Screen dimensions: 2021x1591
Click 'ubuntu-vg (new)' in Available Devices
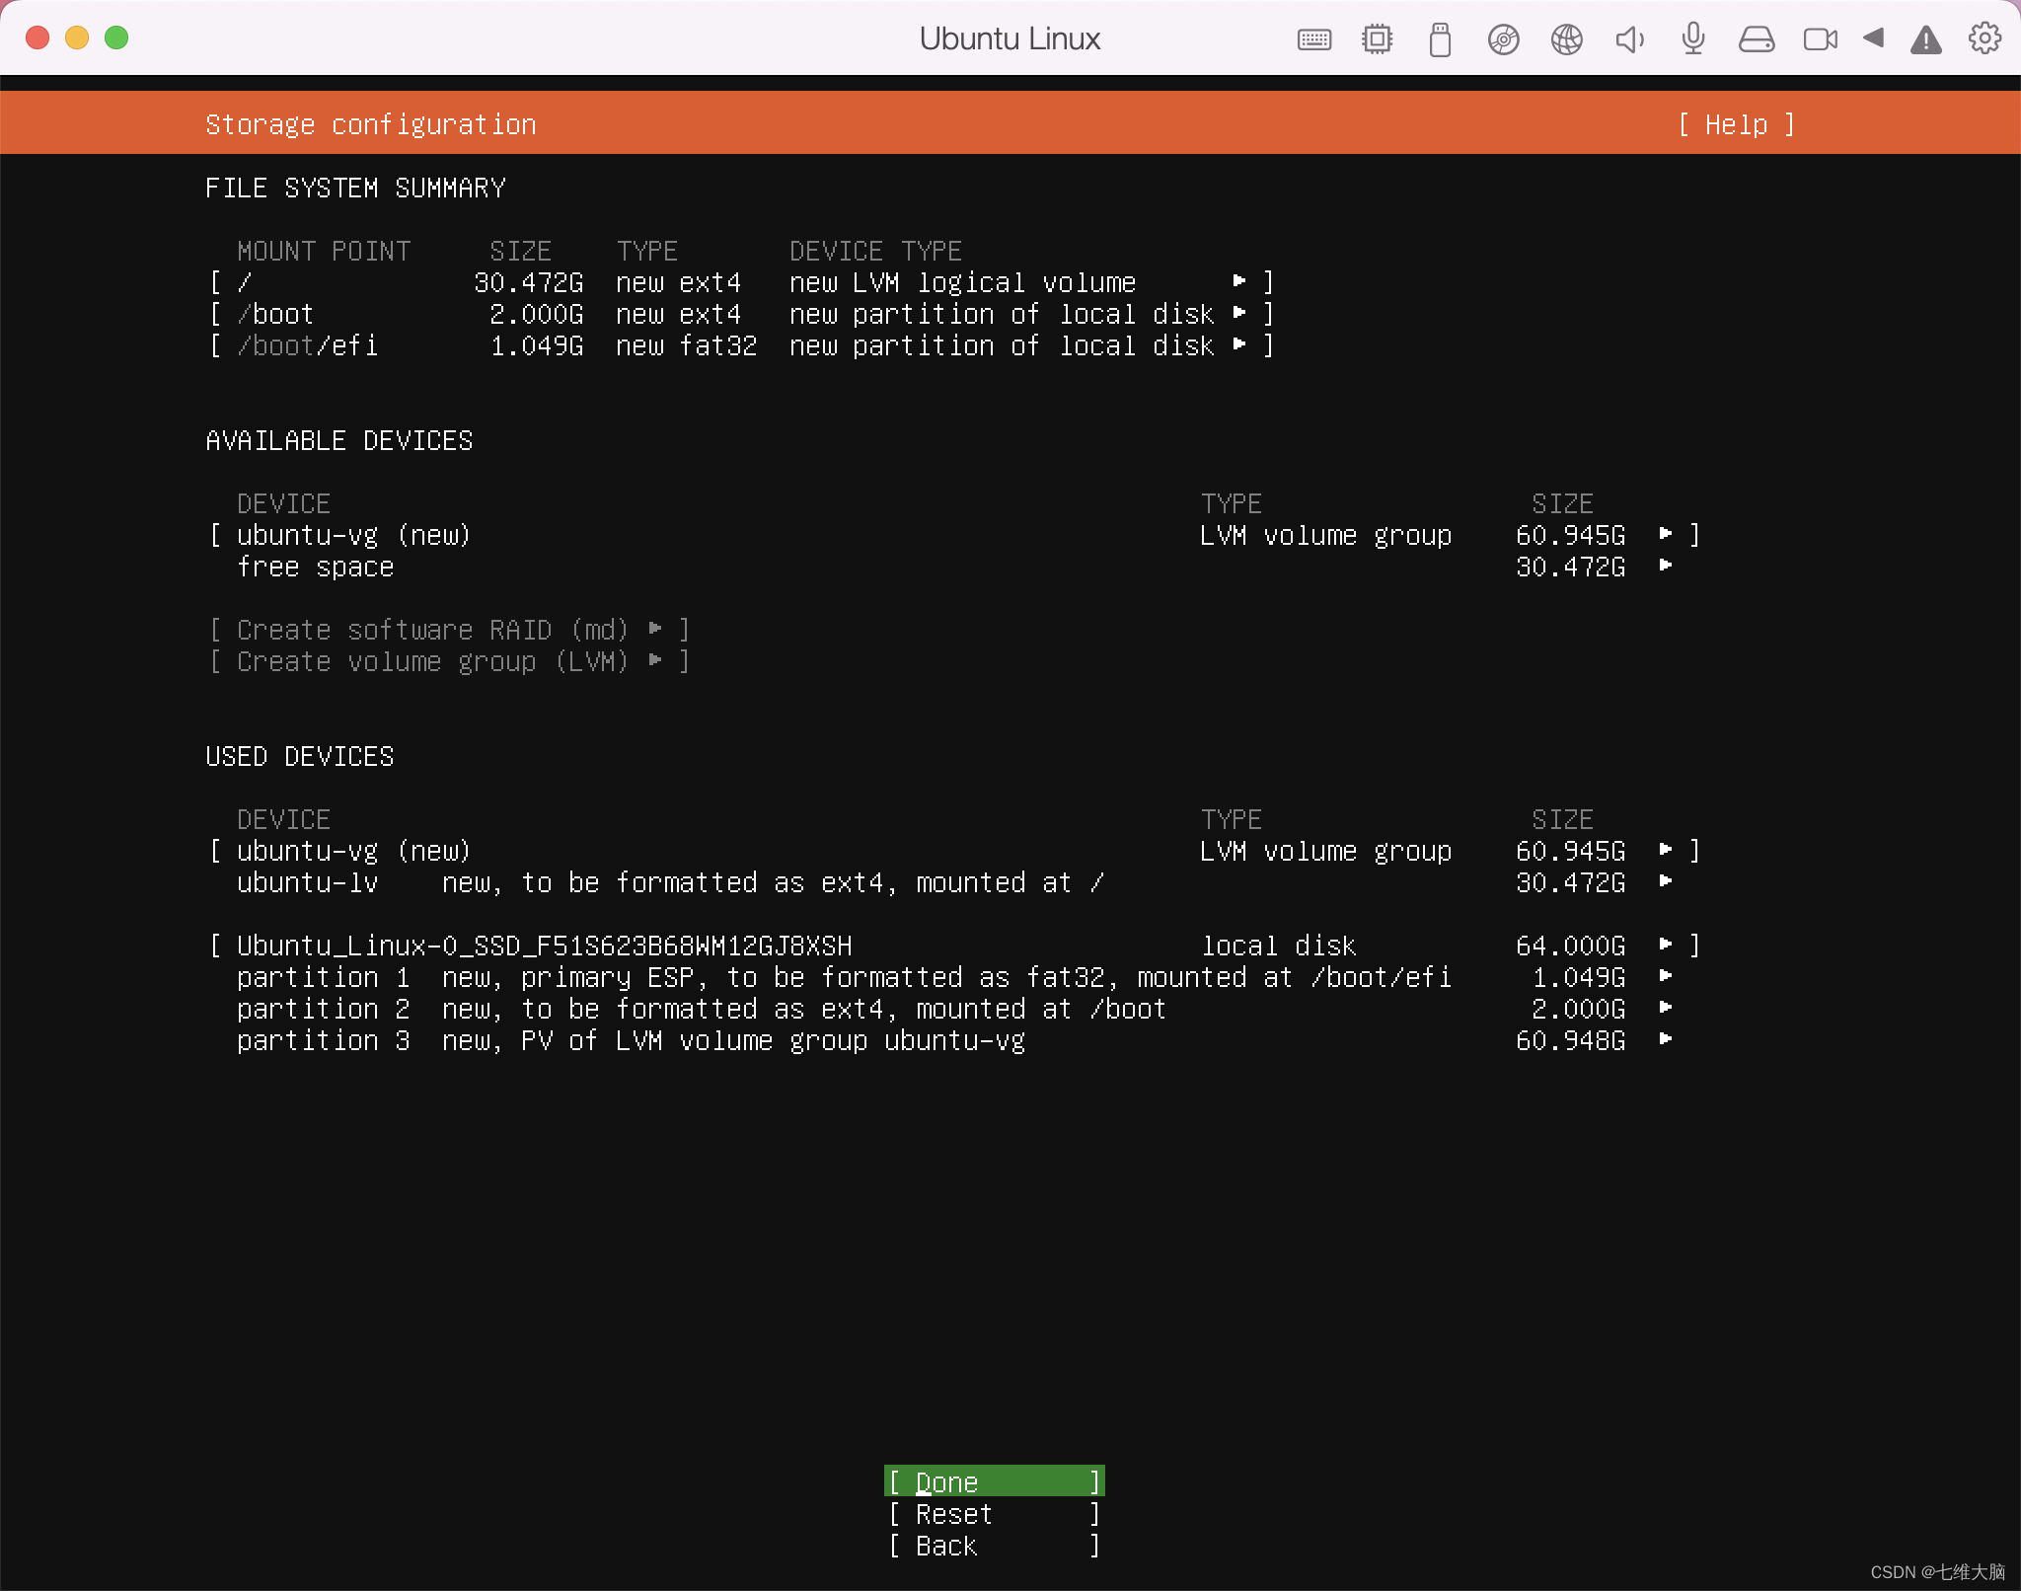[353, 535]
